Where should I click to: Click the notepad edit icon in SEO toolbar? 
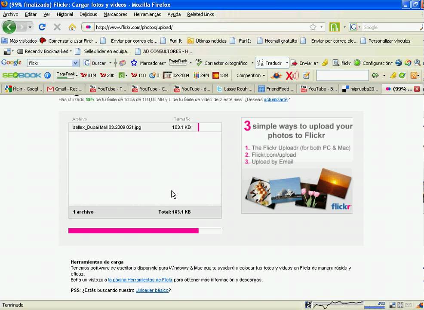click(306, 75)
